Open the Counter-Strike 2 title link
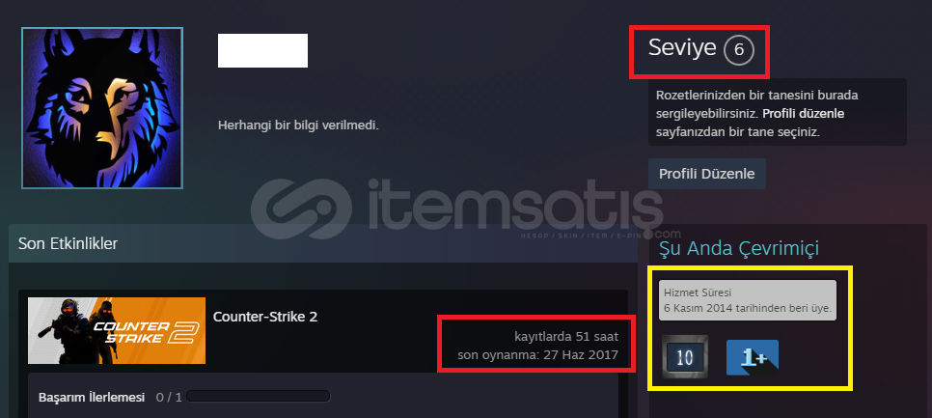This screenshot has height=418, width=932. pyautogui.click(x=265, y=317)
